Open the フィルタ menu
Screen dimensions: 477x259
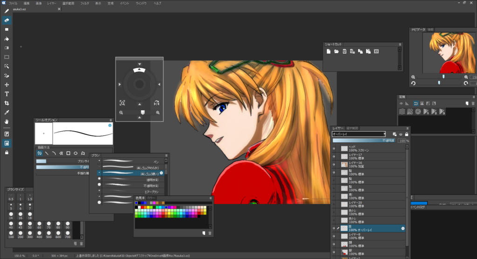(84, 3)
